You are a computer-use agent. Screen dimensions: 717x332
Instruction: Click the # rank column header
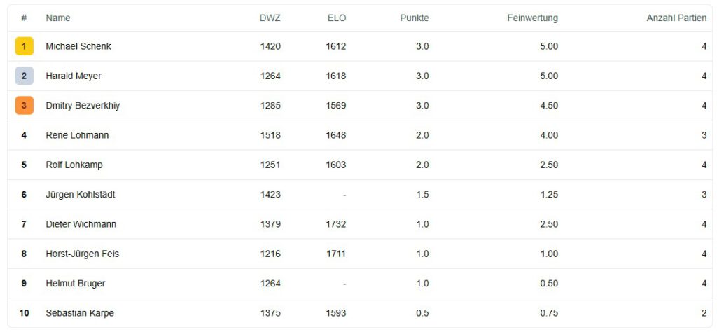(x=24, y=18)
